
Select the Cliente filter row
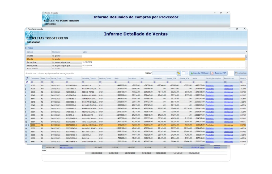click(x=135, y=59)
